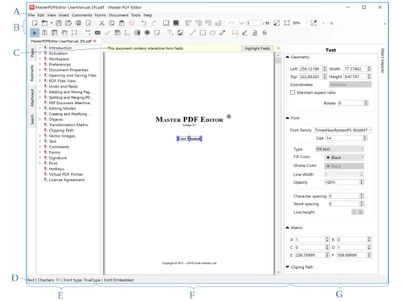Screen dimensions: 402x301
Task: Open the Fill Color Black picker
Action: (344, 157)
